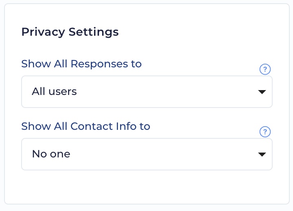Click the black arrow in All users box
The image size is (293, 211).
(262, 92)
